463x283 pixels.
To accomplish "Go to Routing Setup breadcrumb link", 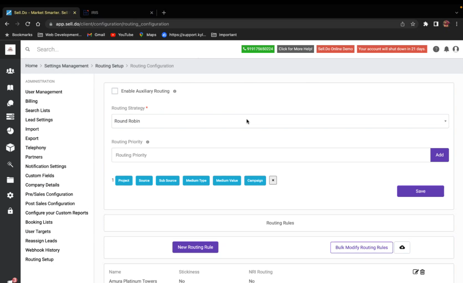I will 109,66.
